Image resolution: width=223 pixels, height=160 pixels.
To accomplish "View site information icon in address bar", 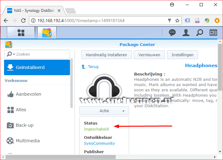I will coord(33,21).
